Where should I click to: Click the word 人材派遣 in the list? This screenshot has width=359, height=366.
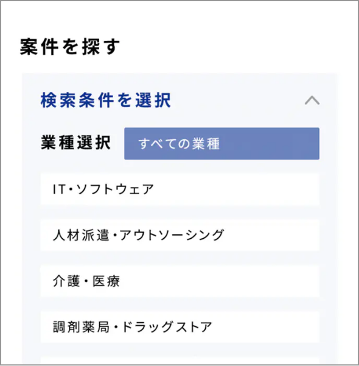coord(81,235)
